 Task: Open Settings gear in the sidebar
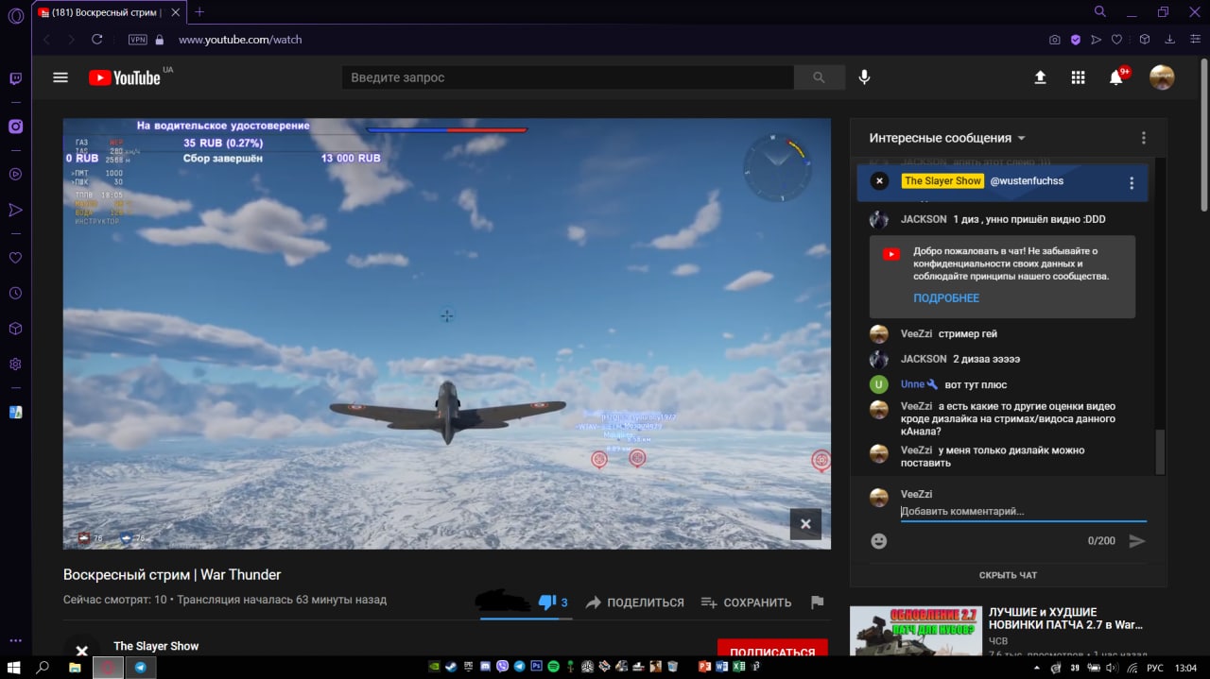15,364
